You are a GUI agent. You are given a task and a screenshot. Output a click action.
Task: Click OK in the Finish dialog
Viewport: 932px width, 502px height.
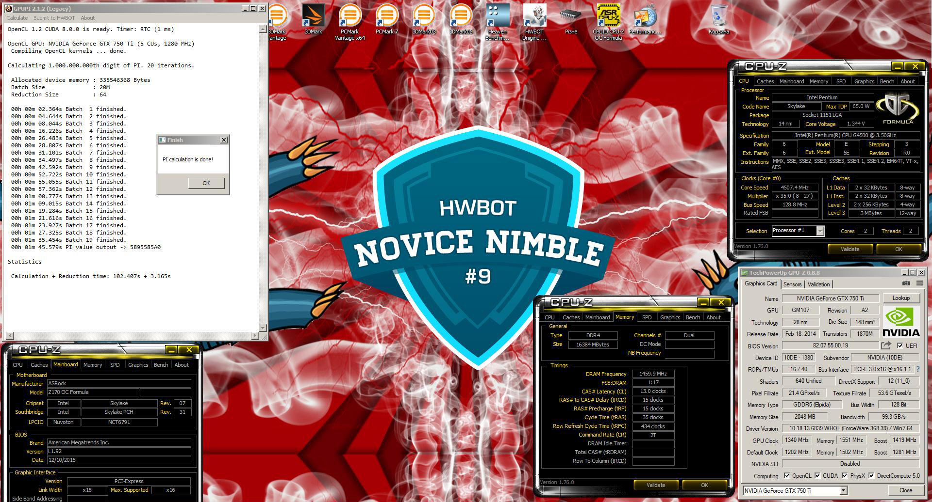tap(206, 183)
